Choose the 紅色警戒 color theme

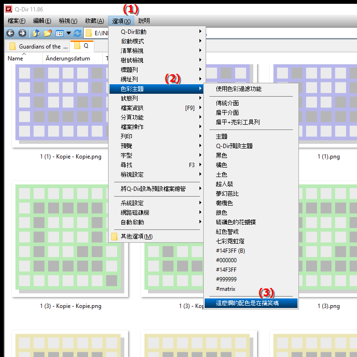pos(251,232)
